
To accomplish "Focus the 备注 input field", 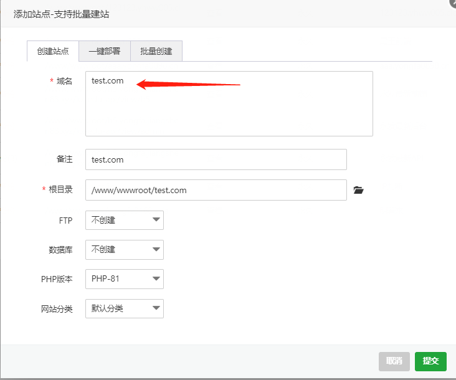I will pos(216,159).
